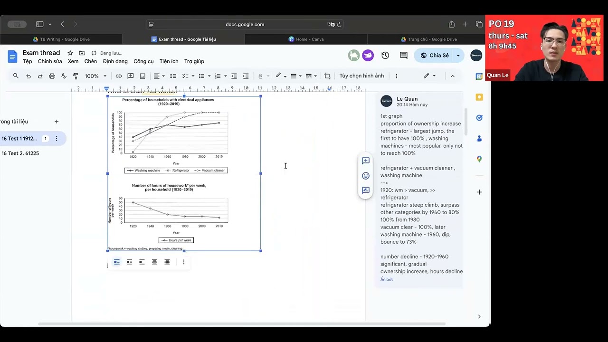The width and height of the screenshot is (608, 342).
Task: Open Contacts side panel
Action: point(479,138)
